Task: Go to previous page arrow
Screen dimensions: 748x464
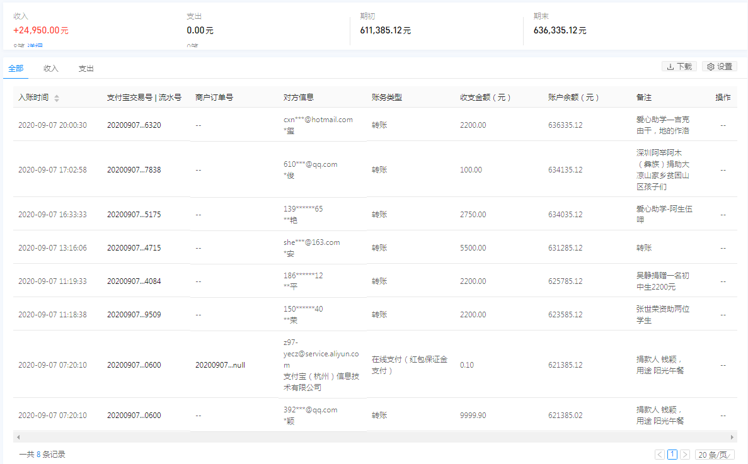Action: 660,455
